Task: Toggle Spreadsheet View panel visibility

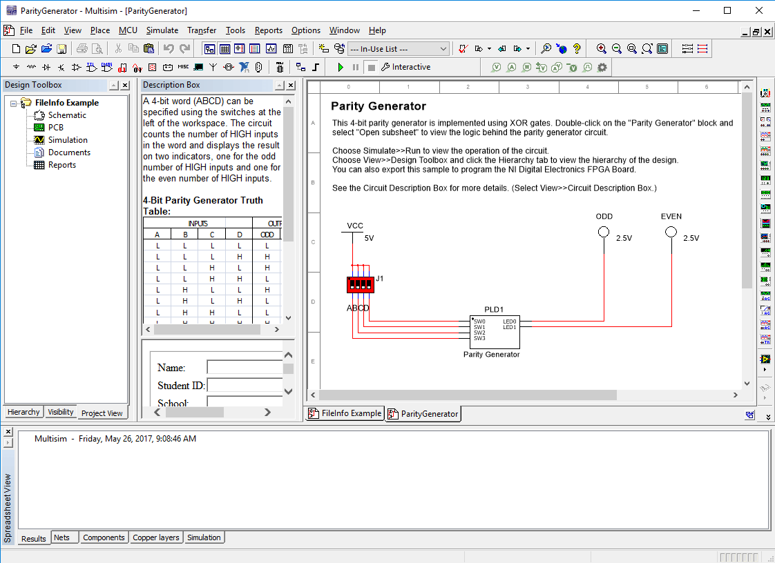Action: 225,48
